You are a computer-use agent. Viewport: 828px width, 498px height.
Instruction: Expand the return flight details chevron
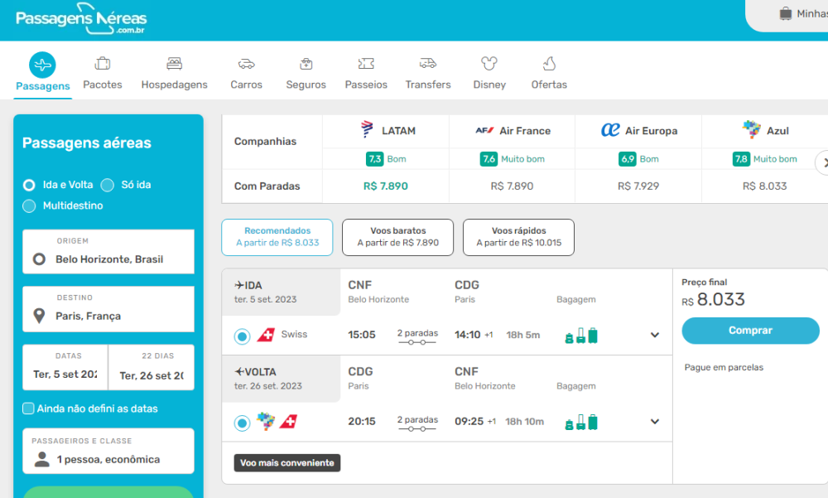[x=655, y=422]
